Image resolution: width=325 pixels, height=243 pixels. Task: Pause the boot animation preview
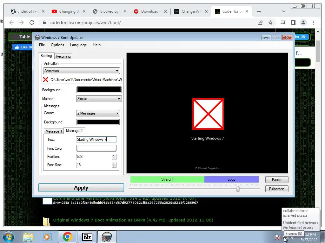277,180
